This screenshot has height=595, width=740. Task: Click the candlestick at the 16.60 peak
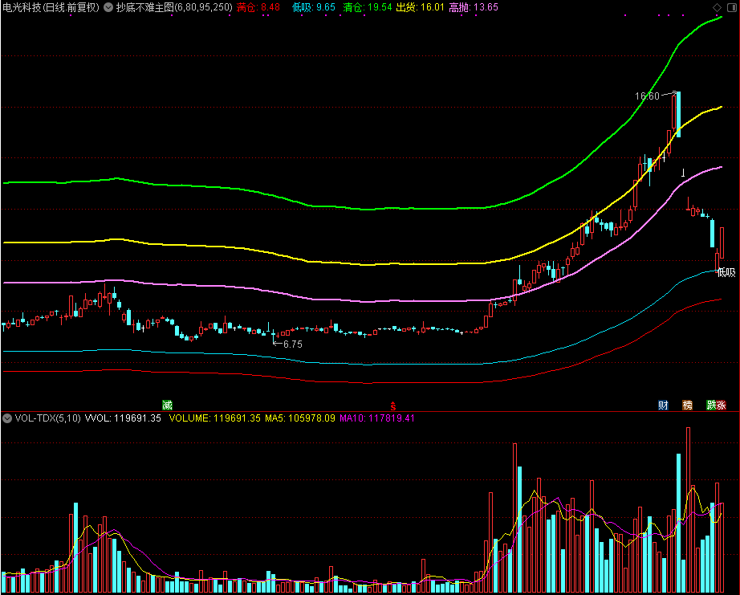[679, 114]
